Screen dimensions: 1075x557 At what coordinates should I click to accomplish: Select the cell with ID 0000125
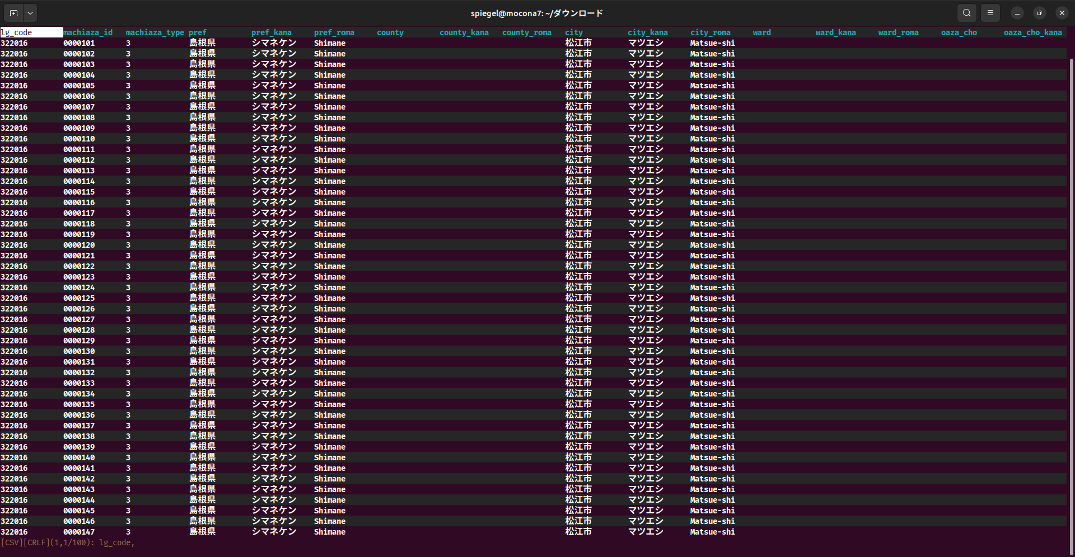(x=79, y=298)
